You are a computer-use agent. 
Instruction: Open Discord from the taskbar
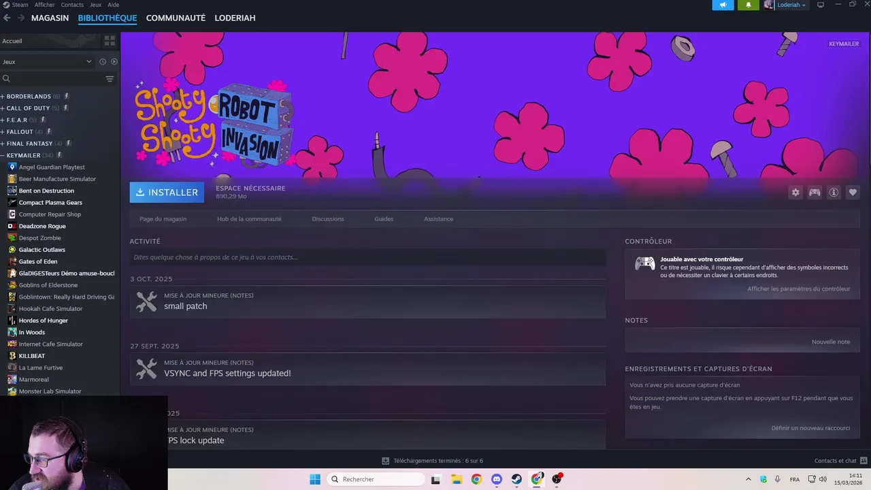pyautogui.click(x=497, y=479)
